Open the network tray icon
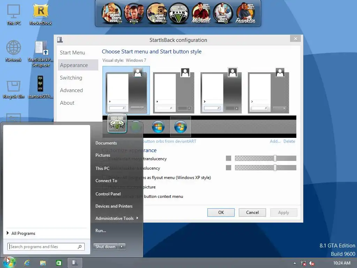This screenshot has width=357, height=268. (x=303, y=263)
